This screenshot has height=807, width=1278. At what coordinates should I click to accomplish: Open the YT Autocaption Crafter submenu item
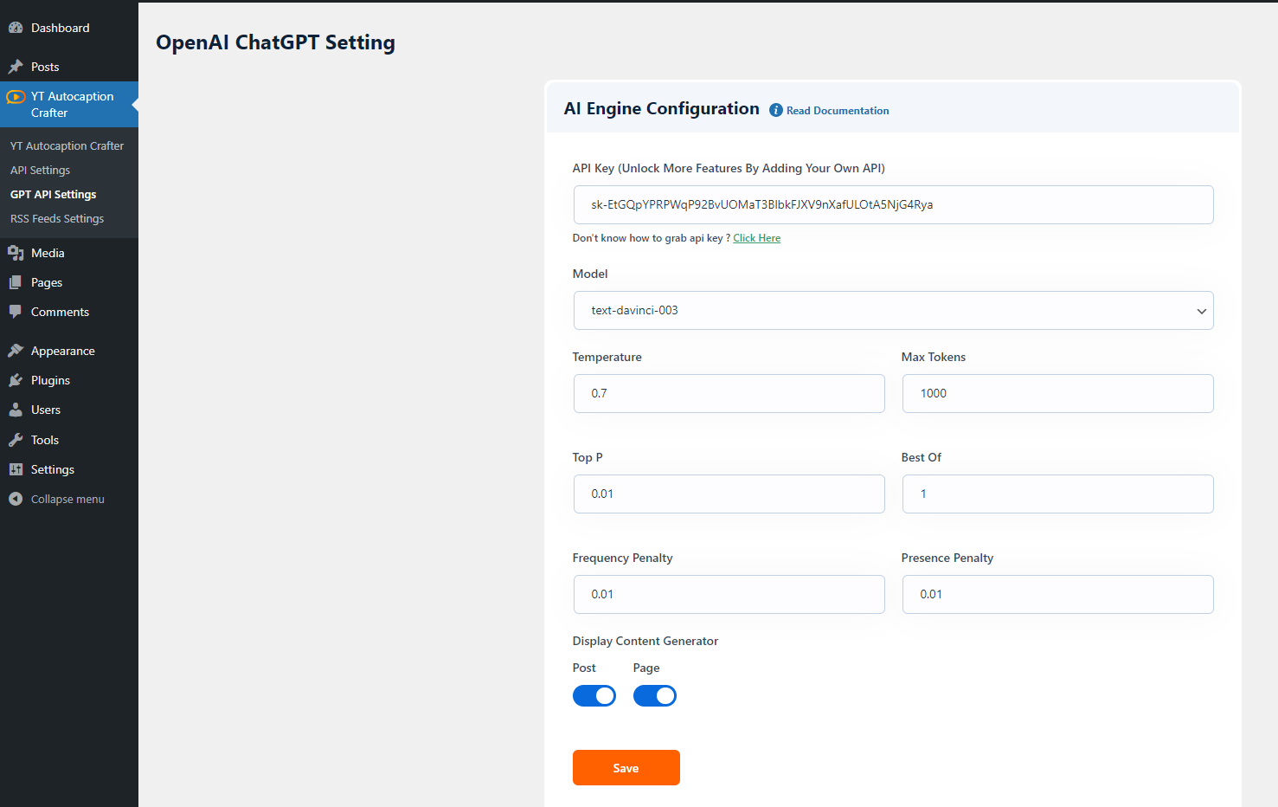click(67, 146)
